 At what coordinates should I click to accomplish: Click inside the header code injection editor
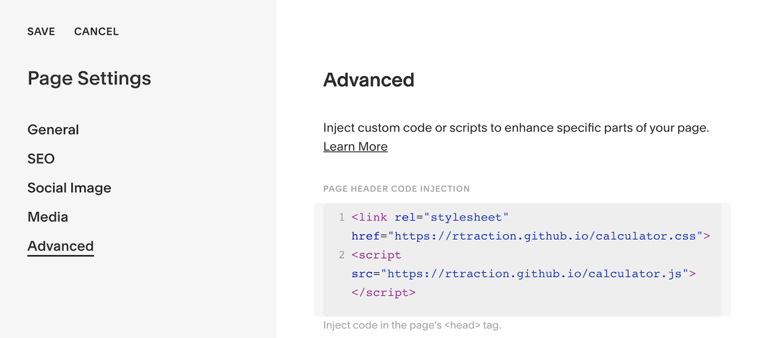pos(522,259)
